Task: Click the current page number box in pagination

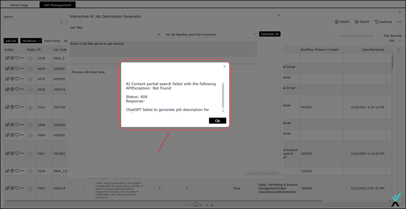Action: point(195,205)
